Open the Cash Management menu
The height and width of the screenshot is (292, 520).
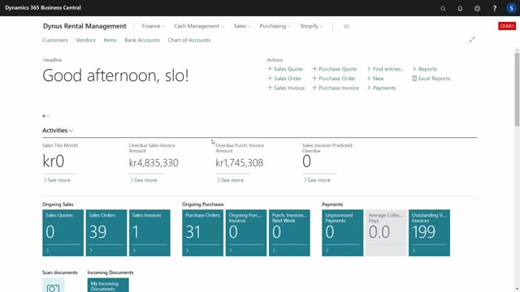click(199, 26)
